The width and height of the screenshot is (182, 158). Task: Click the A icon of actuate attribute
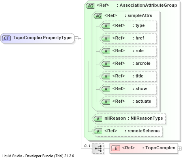106,102
